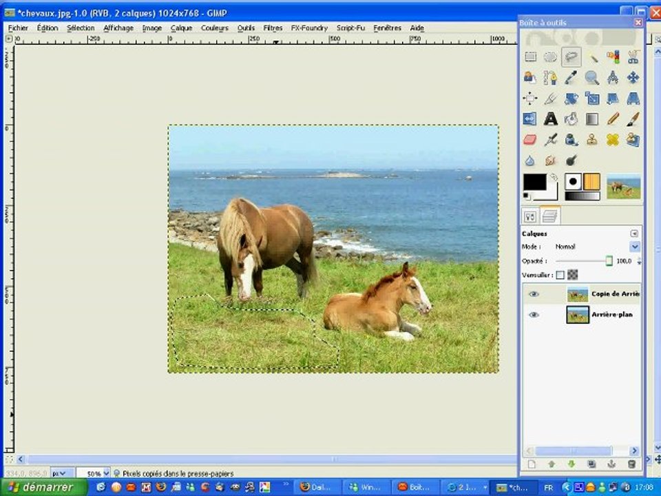Select the Move tool
Screen dimensions: 661x496
tap(633, 77)
